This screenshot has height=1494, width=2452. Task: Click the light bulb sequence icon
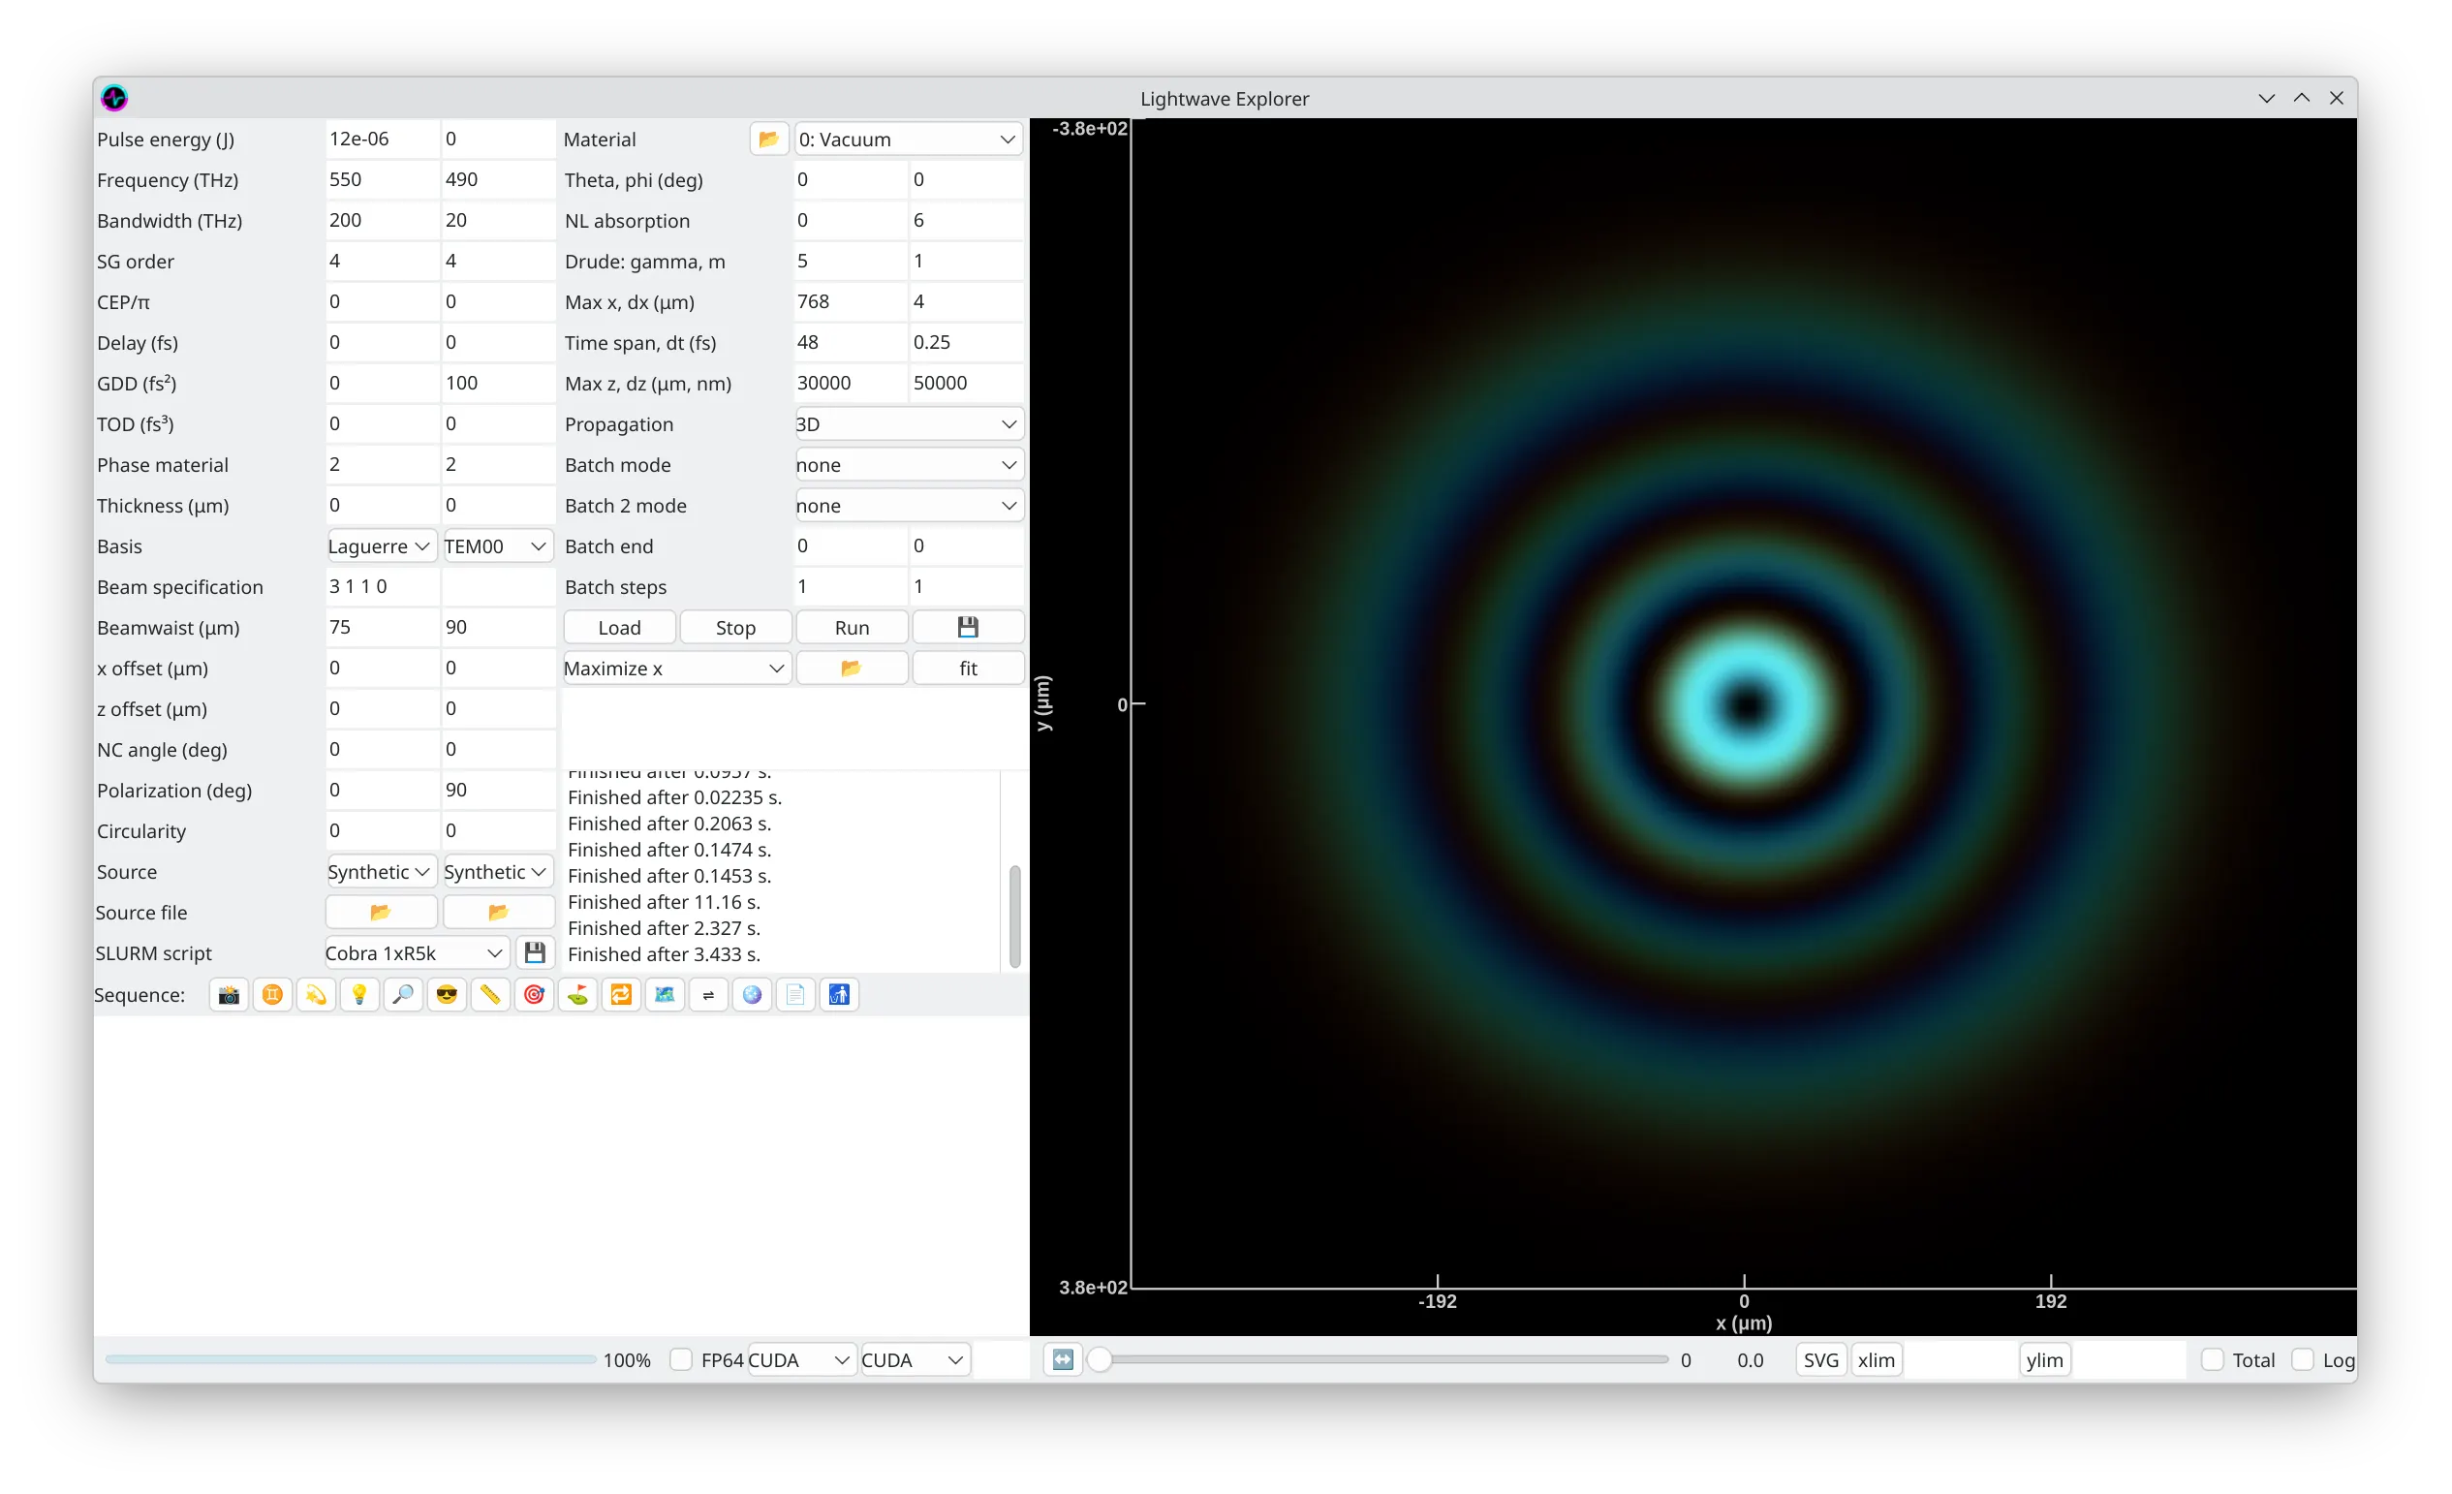tap(359, 994)
